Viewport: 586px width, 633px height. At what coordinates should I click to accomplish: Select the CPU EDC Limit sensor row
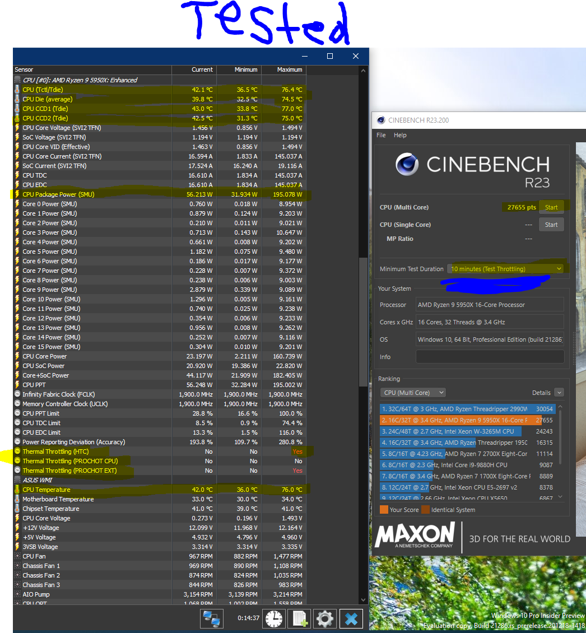pos(160,432)
